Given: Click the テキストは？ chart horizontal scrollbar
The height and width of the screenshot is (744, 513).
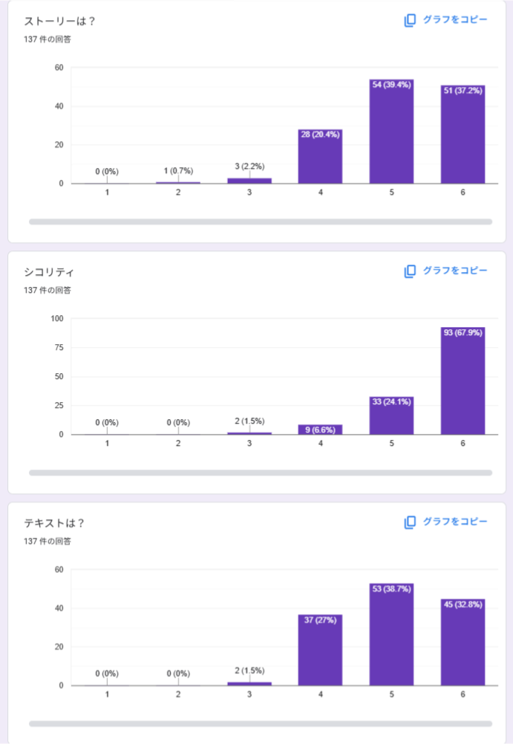Looking at the screenshot, I should pos(260,723).
